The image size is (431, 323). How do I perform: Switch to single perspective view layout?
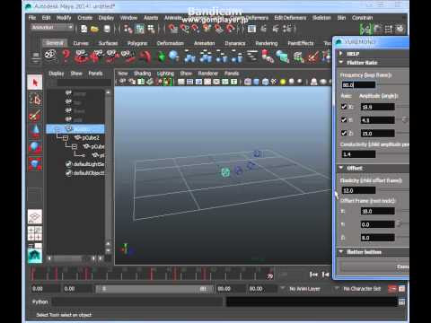pos(35,216)
